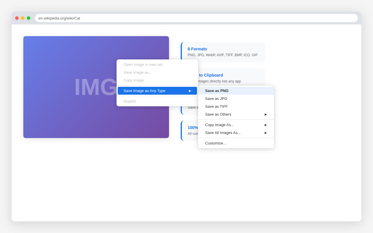Click the Save image as... entry
Image resolution: width=373 pixels, height=233 pixels.
click(157, 72)
